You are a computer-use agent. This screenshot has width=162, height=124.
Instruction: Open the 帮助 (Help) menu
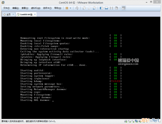click(58, 8)
